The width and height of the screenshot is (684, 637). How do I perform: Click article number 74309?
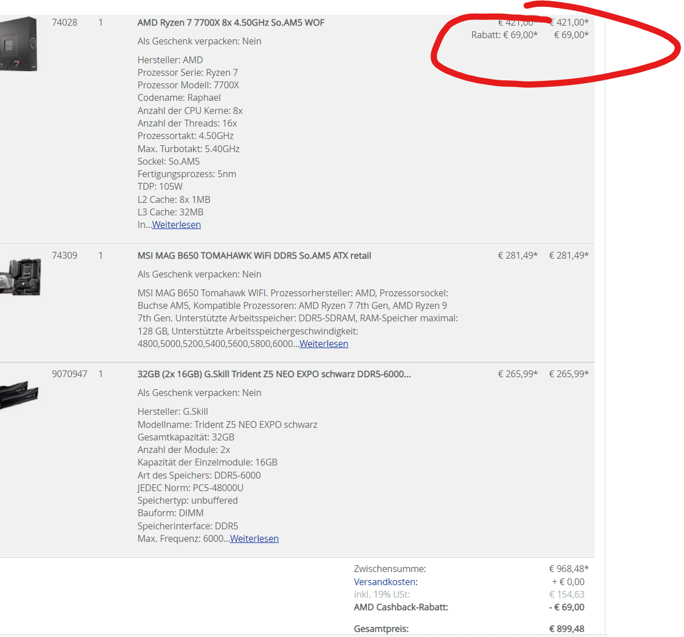64,255
